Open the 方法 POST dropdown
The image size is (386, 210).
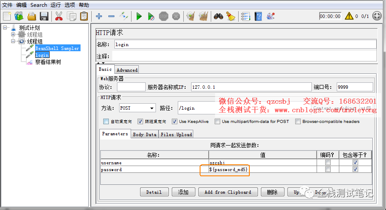137,108
